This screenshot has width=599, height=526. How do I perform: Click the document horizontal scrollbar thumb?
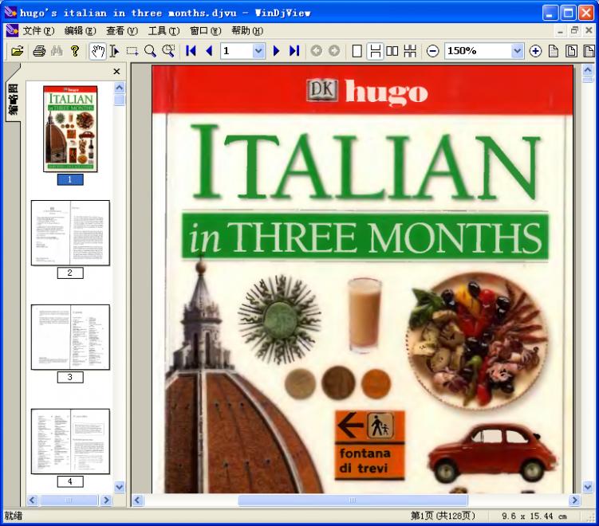(353, 500)
